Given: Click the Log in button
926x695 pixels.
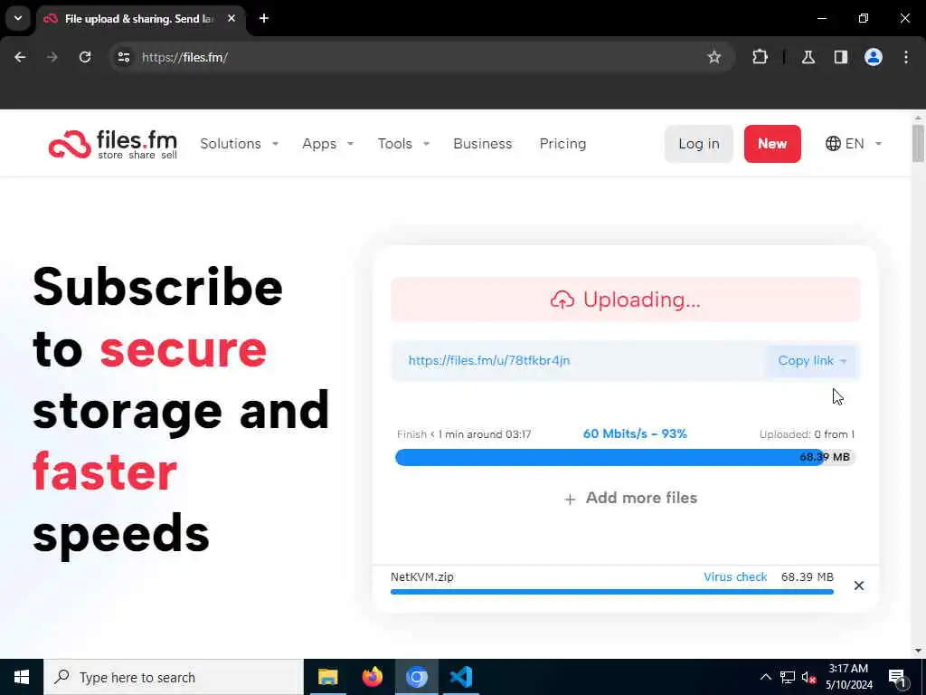Looking at the screenshot, I should coord(699,144).
